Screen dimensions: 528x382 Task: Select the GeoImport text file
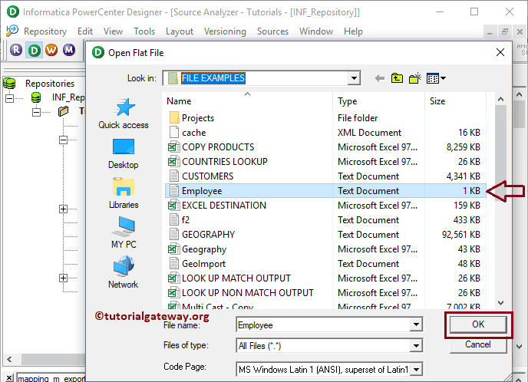[x=197, y=264]
